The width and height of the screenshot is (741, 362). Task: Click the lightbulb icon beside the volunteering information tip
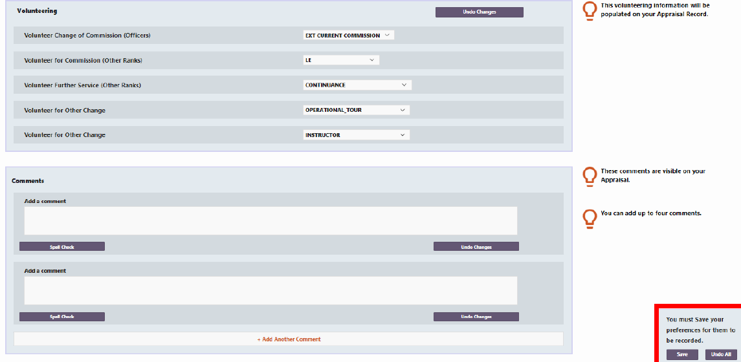(590, 11)
